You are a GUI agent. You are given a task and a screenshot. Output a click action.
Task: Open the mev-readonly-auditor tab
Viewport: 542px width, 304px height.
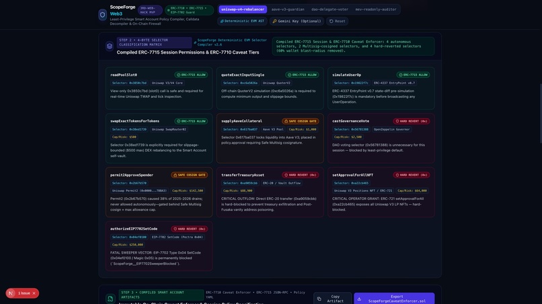pos(376,9)
